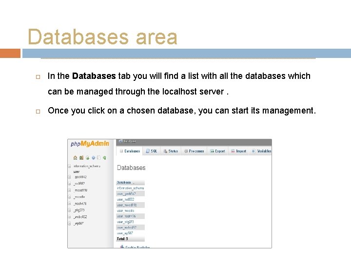Sort by the Database column header
The image size is (351, 263).
124,183
